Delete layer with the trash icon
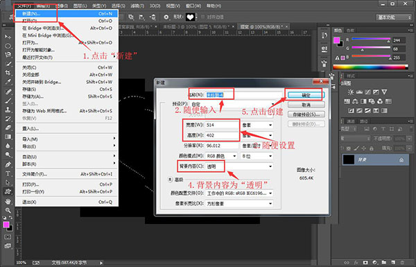The image size is (416, 267). tap(402, 262)
